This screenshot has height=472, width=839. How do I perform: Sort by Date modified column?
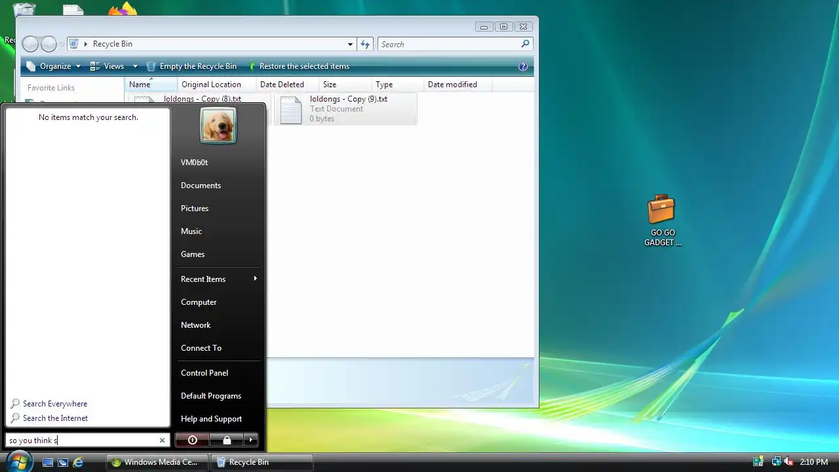(458, 85)
